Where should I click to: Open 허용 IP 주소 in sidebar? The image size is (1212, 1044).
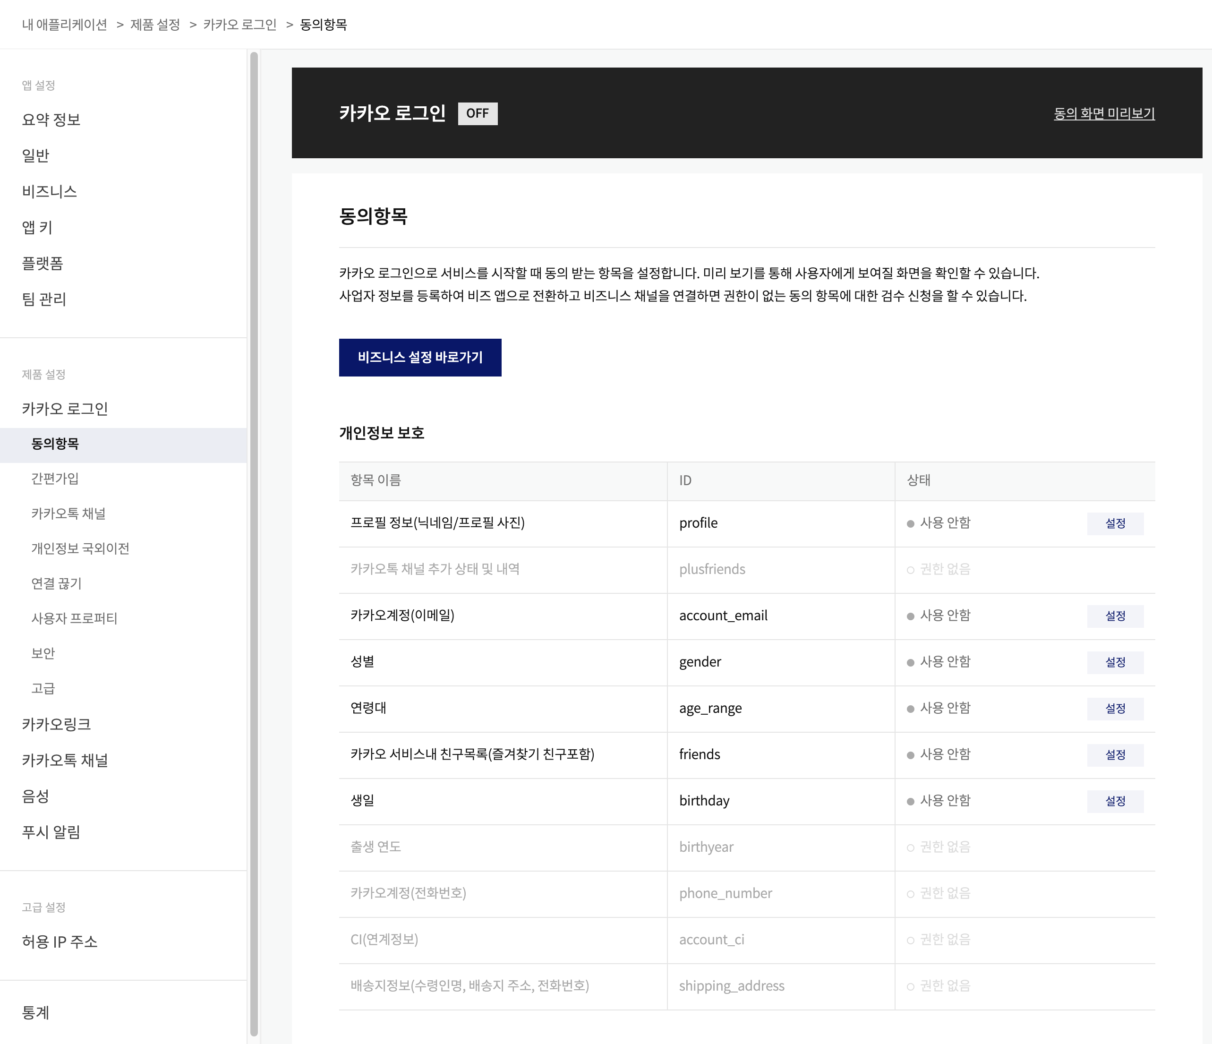point(60,941)
